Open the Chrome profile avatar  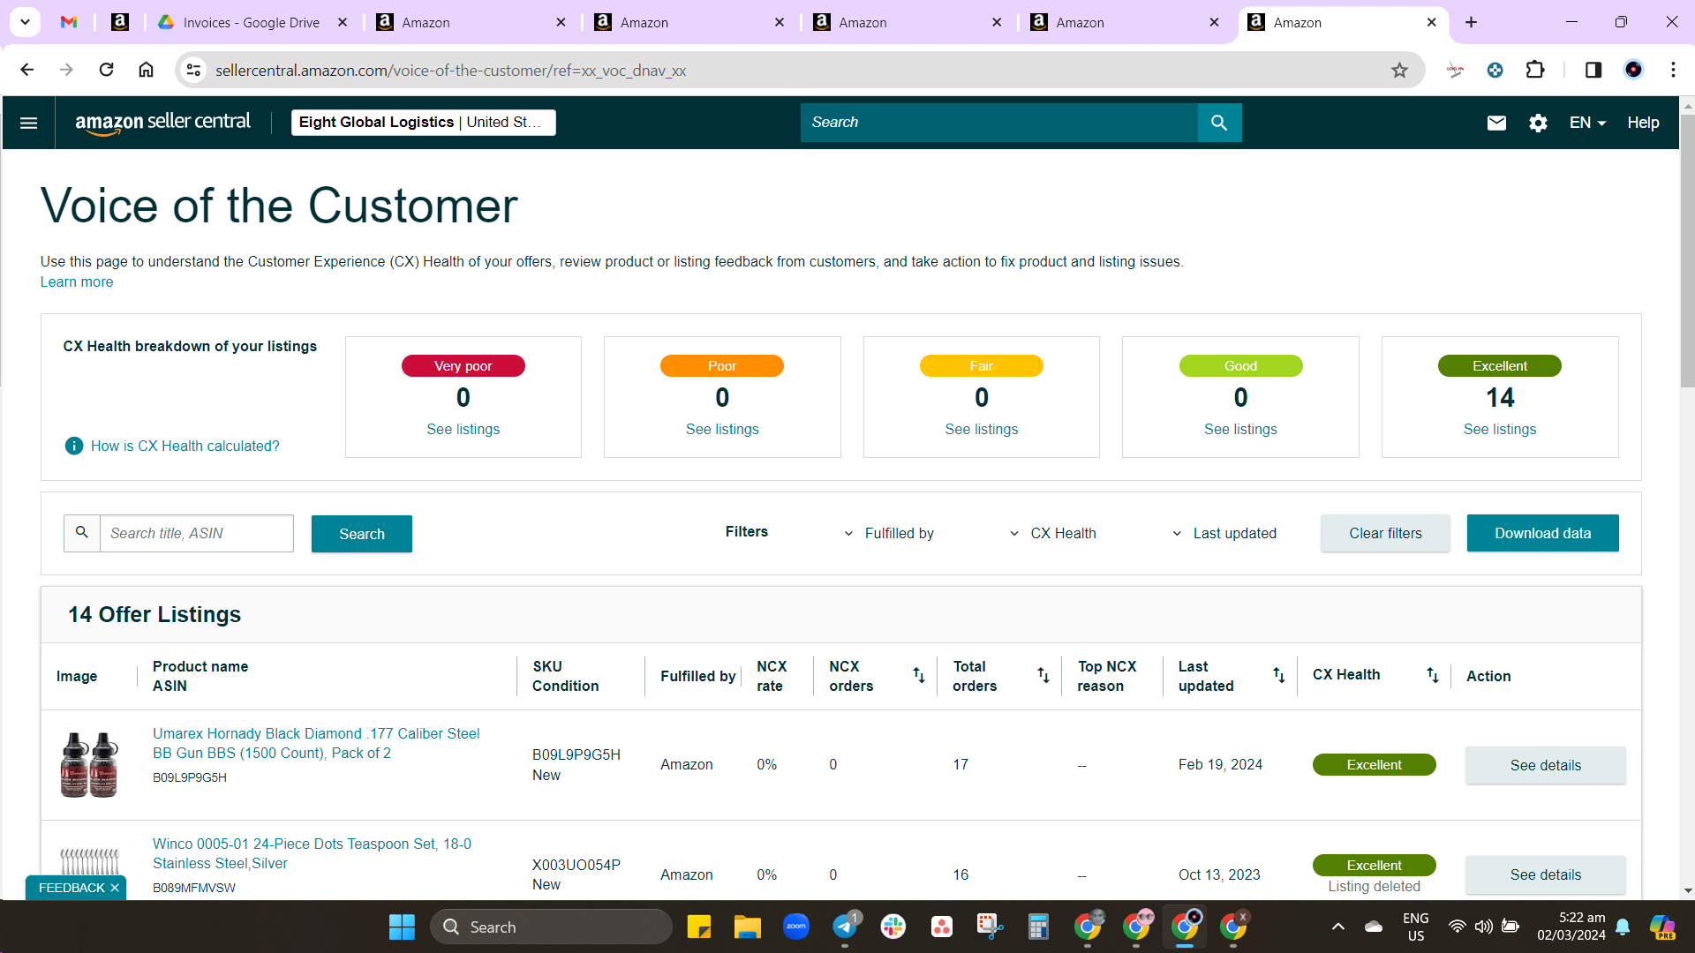point(1633,70)
